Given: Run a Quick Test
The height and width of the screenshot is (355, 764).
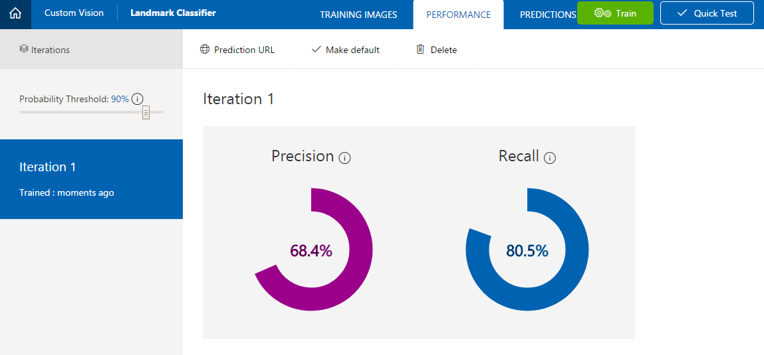Looking at the screenshot, I should coord(707,13).
